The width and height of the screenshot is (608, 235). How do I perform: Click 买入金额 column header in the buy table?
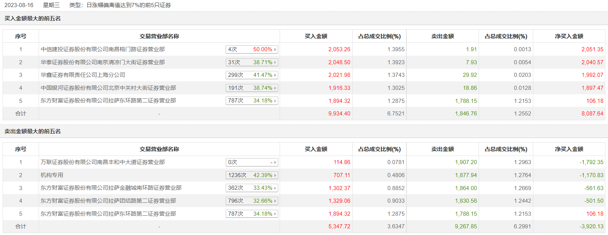pos(316,36)
